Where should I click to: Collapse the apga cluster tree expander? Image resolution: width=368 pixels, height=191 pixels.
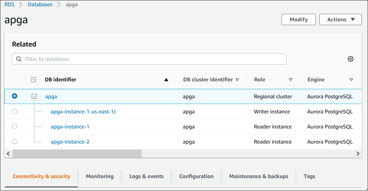(x=34, y=96)
